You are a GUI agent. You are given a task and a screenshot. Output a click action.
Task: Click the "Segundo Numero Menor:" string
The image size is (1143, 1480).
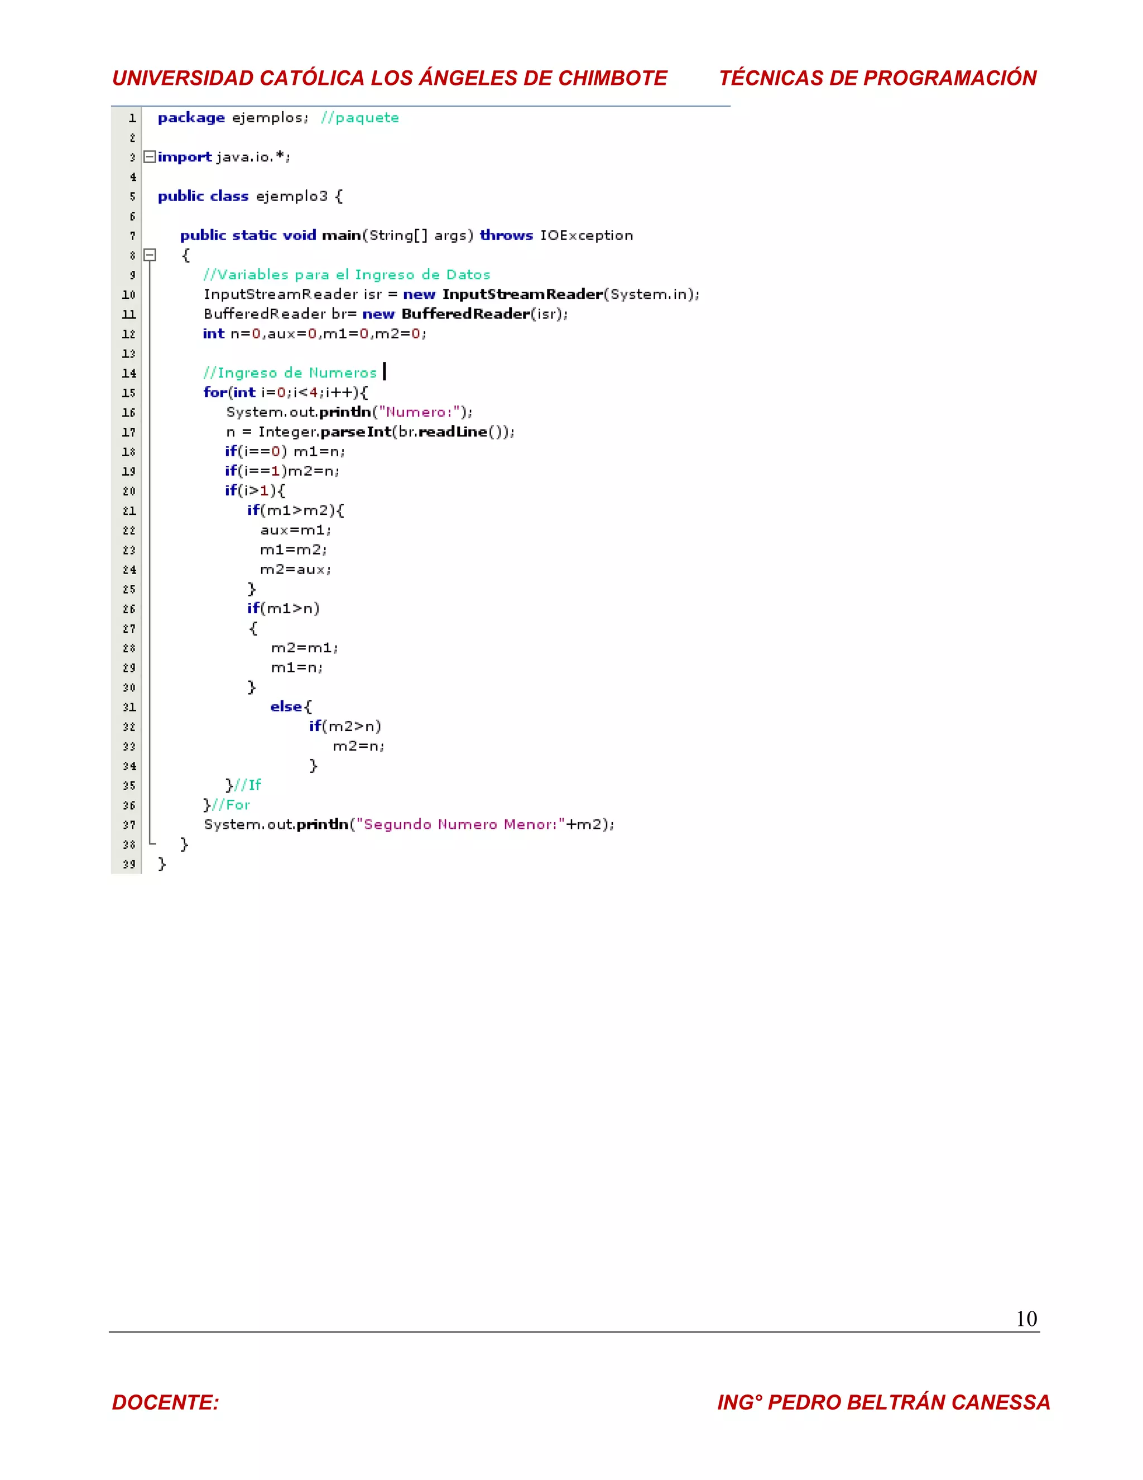(460, 824)
